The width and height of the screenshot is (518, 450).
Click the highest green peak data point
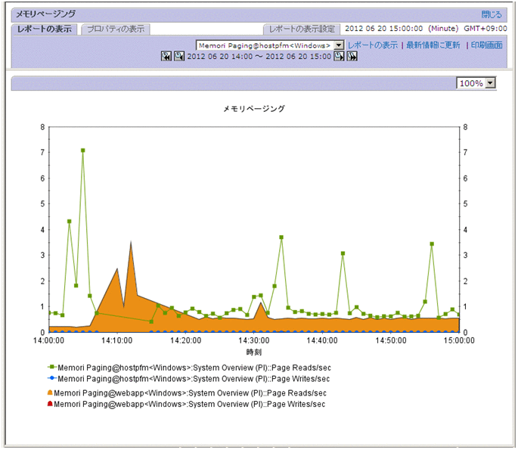click(83, 151)
